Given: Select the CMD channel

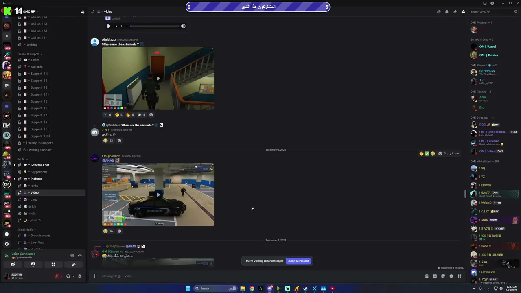Looking at the screenshot, I should [x=50, y=199].
